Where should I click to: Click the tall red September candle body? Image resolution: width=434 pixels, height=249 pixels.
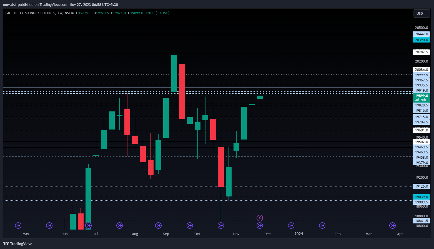tap(182, 91)
